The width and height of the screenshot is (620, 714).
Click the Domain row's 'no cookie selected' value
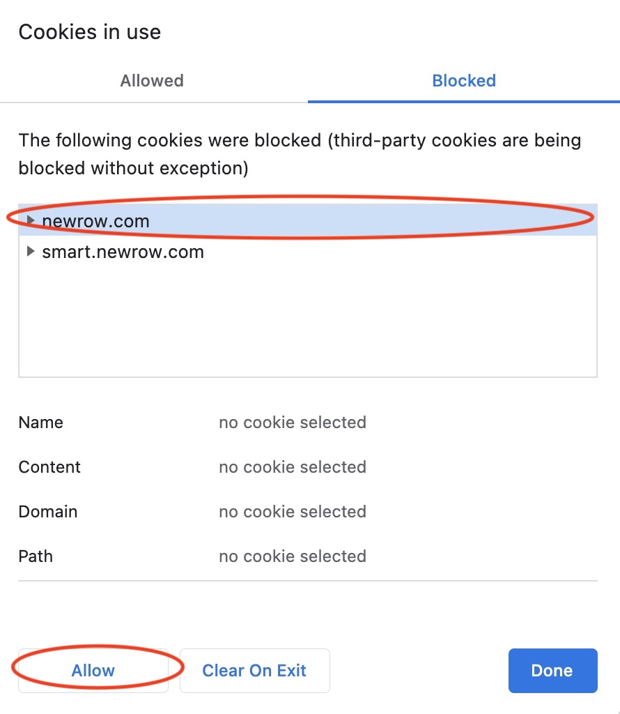[293, 512]
